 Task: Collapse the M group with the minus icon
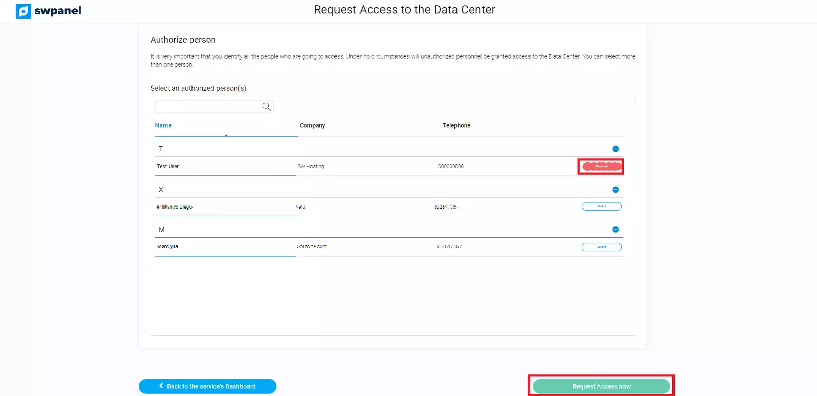pos(615,230)
